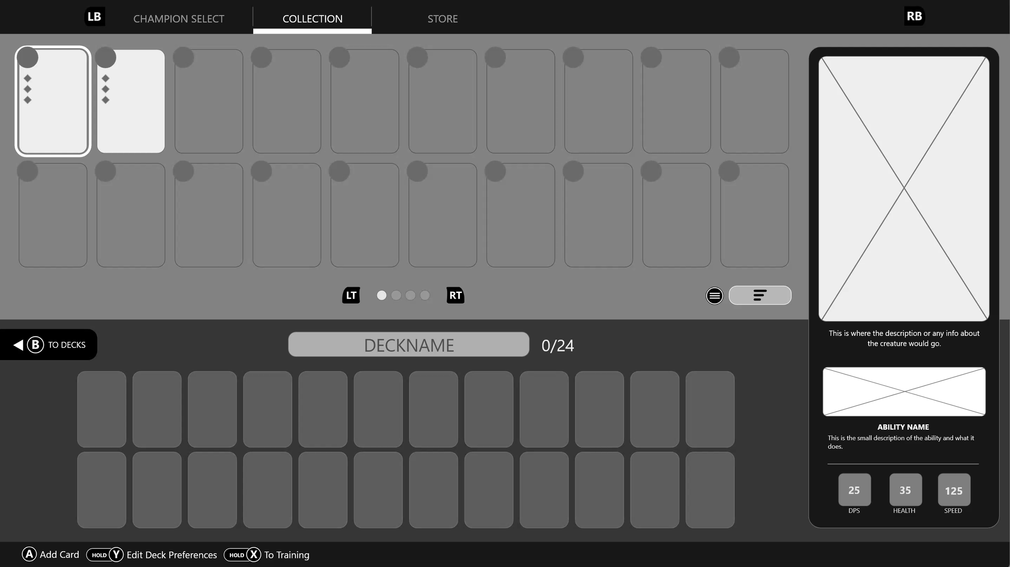The width and height of the screenshot is (1010, 567).
Task: Click the fourth pagination dot
Action: (425, 295)
